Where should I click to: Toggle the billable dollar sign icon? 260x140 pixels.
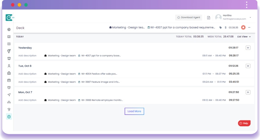pyautogui.click(x=226, y=28)
